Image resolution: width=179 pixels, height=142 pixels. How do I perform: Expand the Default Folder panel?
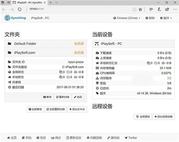click(x=45, y=44)
